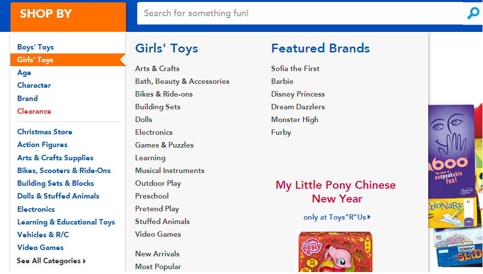Choose the Age shop-by option
Image resolution: width=483 pixels, height=274 pixels.
pyautogui.click(x=24, y=73)
